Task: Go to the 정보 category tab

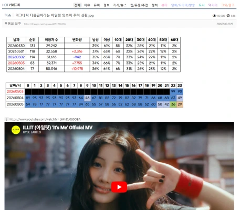Action: pos(107,5)
